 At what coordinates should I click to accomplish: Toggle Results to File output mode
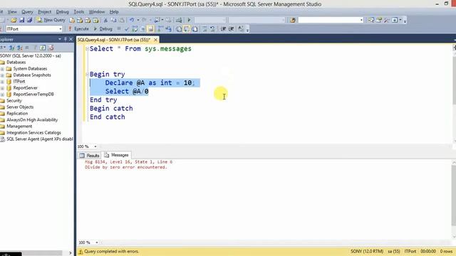click(x=195, y=28)
